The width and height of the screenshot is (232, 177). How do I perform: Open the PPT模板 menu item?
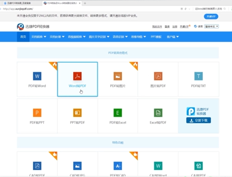[x=156, y=37]
